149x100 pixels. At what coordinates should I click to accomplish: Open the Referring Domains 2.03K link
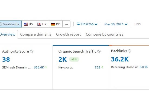coord(144,67)
